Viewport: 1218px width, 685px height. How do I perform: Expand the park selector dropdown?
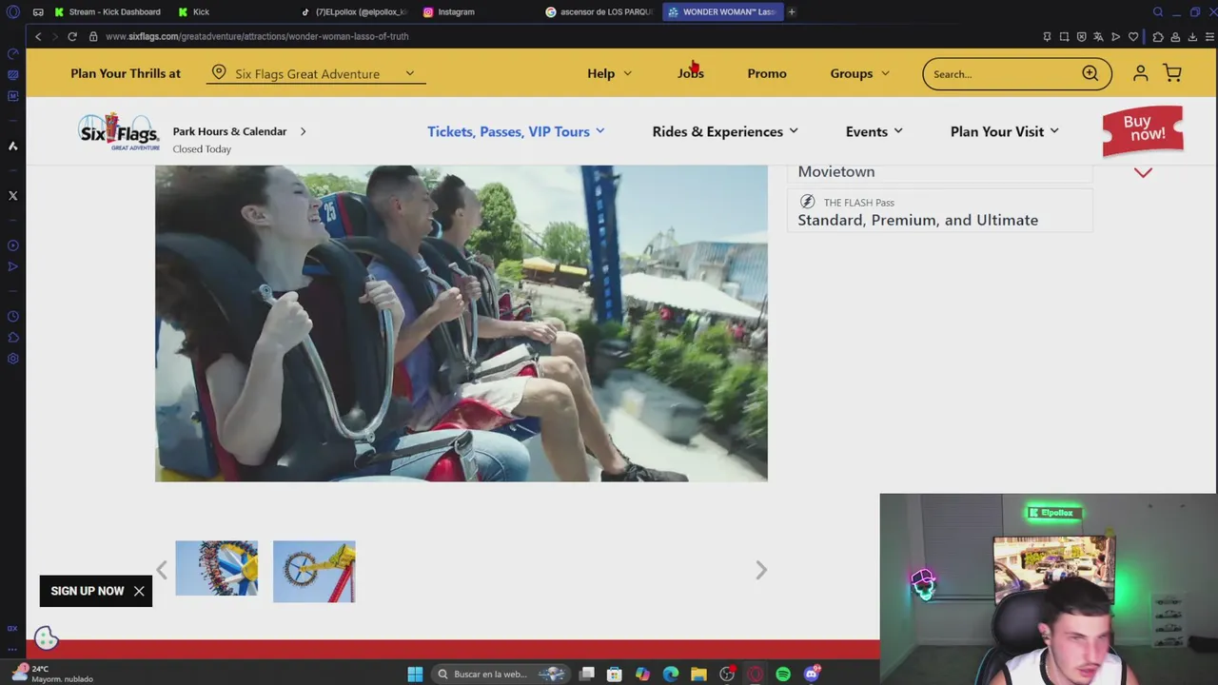(x=409, y=73)
